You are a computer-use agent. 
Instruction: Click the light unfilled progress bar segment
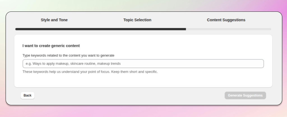(x=228, y=29)
